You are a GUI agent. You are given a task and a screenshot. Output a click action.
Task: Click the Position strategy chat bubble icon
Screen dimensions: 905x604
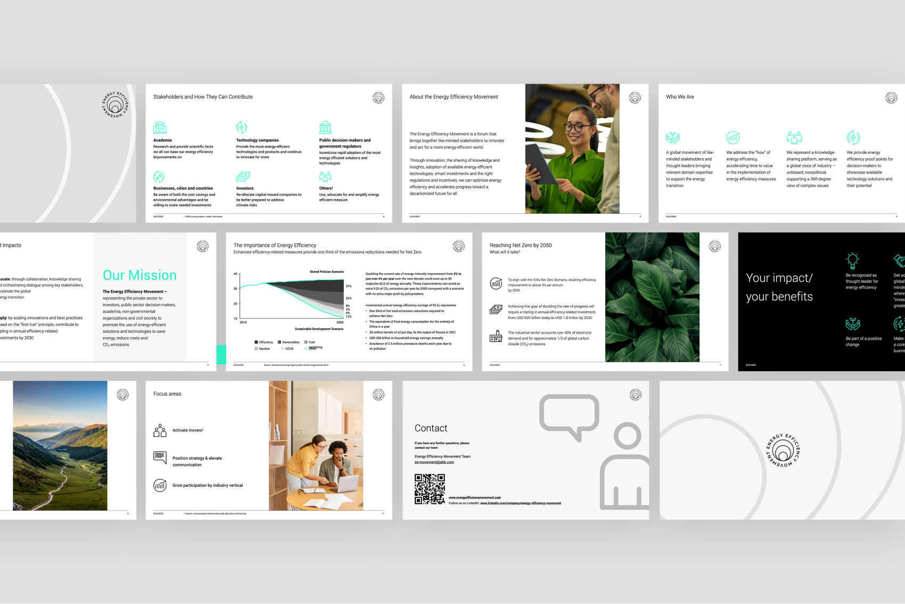tap(160, 458)
